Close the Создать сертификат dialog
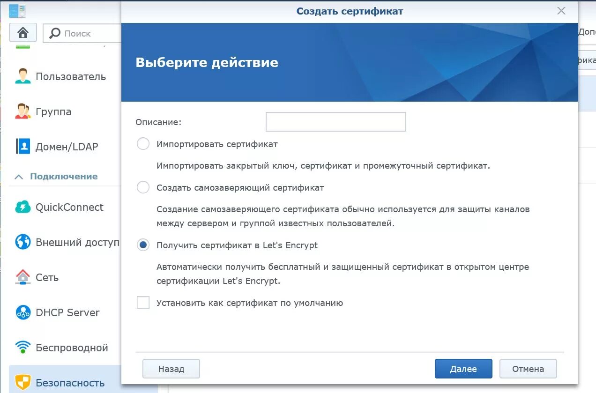 [561, 11]
